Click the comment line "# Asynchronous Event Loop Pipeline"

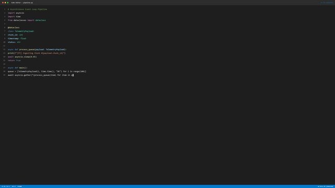27,9
